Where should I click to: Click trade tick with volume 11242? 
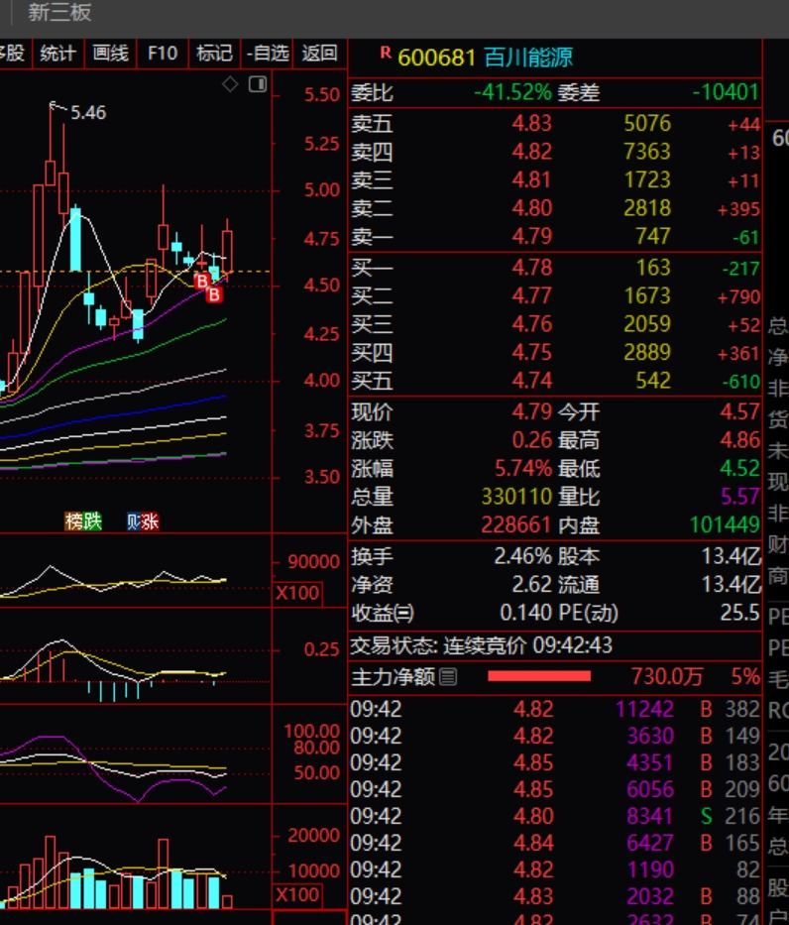coord(555,709)
